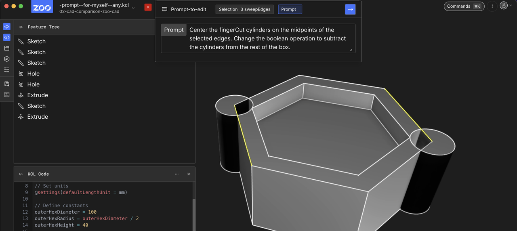Viewport: 517px width, 231px height.
Task: Click into the prompt text area
Action: click(269, 38)
